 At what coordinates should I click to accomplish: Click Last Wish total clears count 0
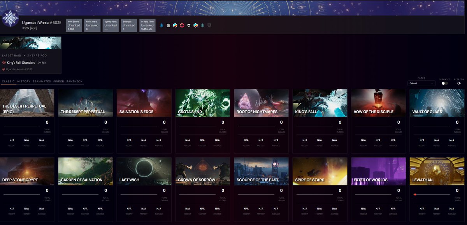point(164,191)
